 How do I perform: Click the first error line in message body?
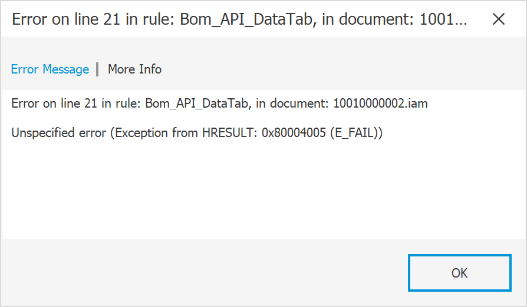point(219,104)
